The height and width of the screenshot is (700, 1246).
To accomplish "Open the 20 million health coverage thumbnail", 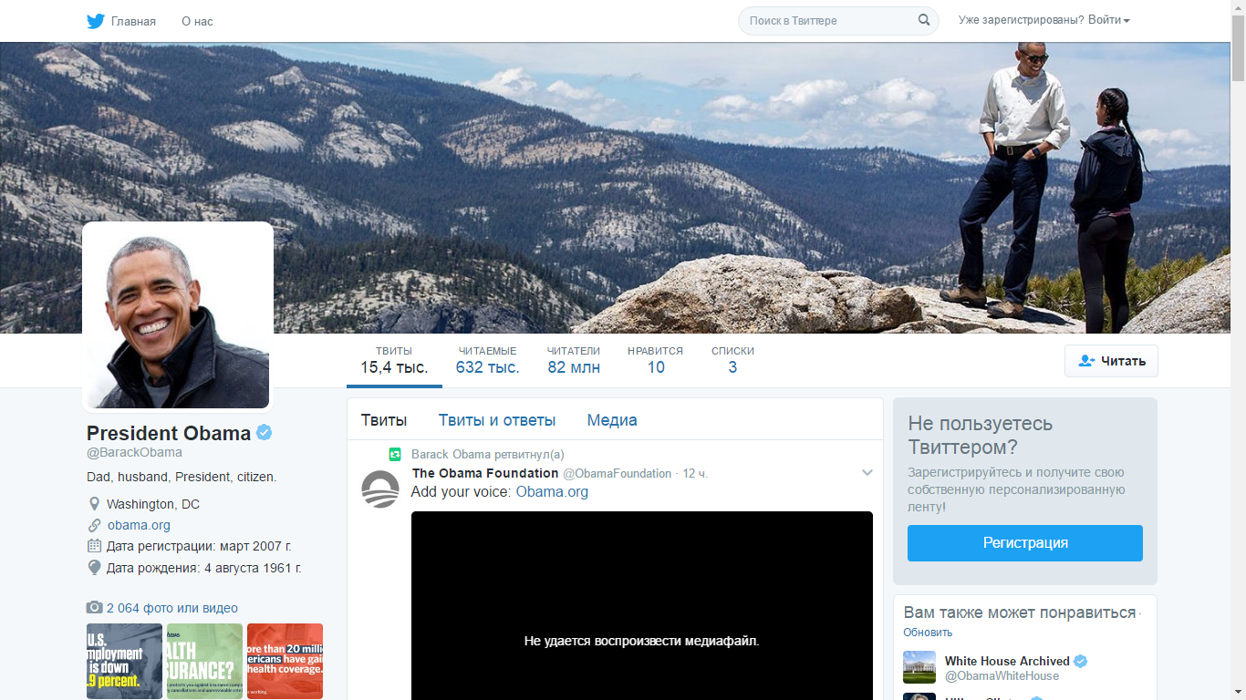I will tap(285, 661).
